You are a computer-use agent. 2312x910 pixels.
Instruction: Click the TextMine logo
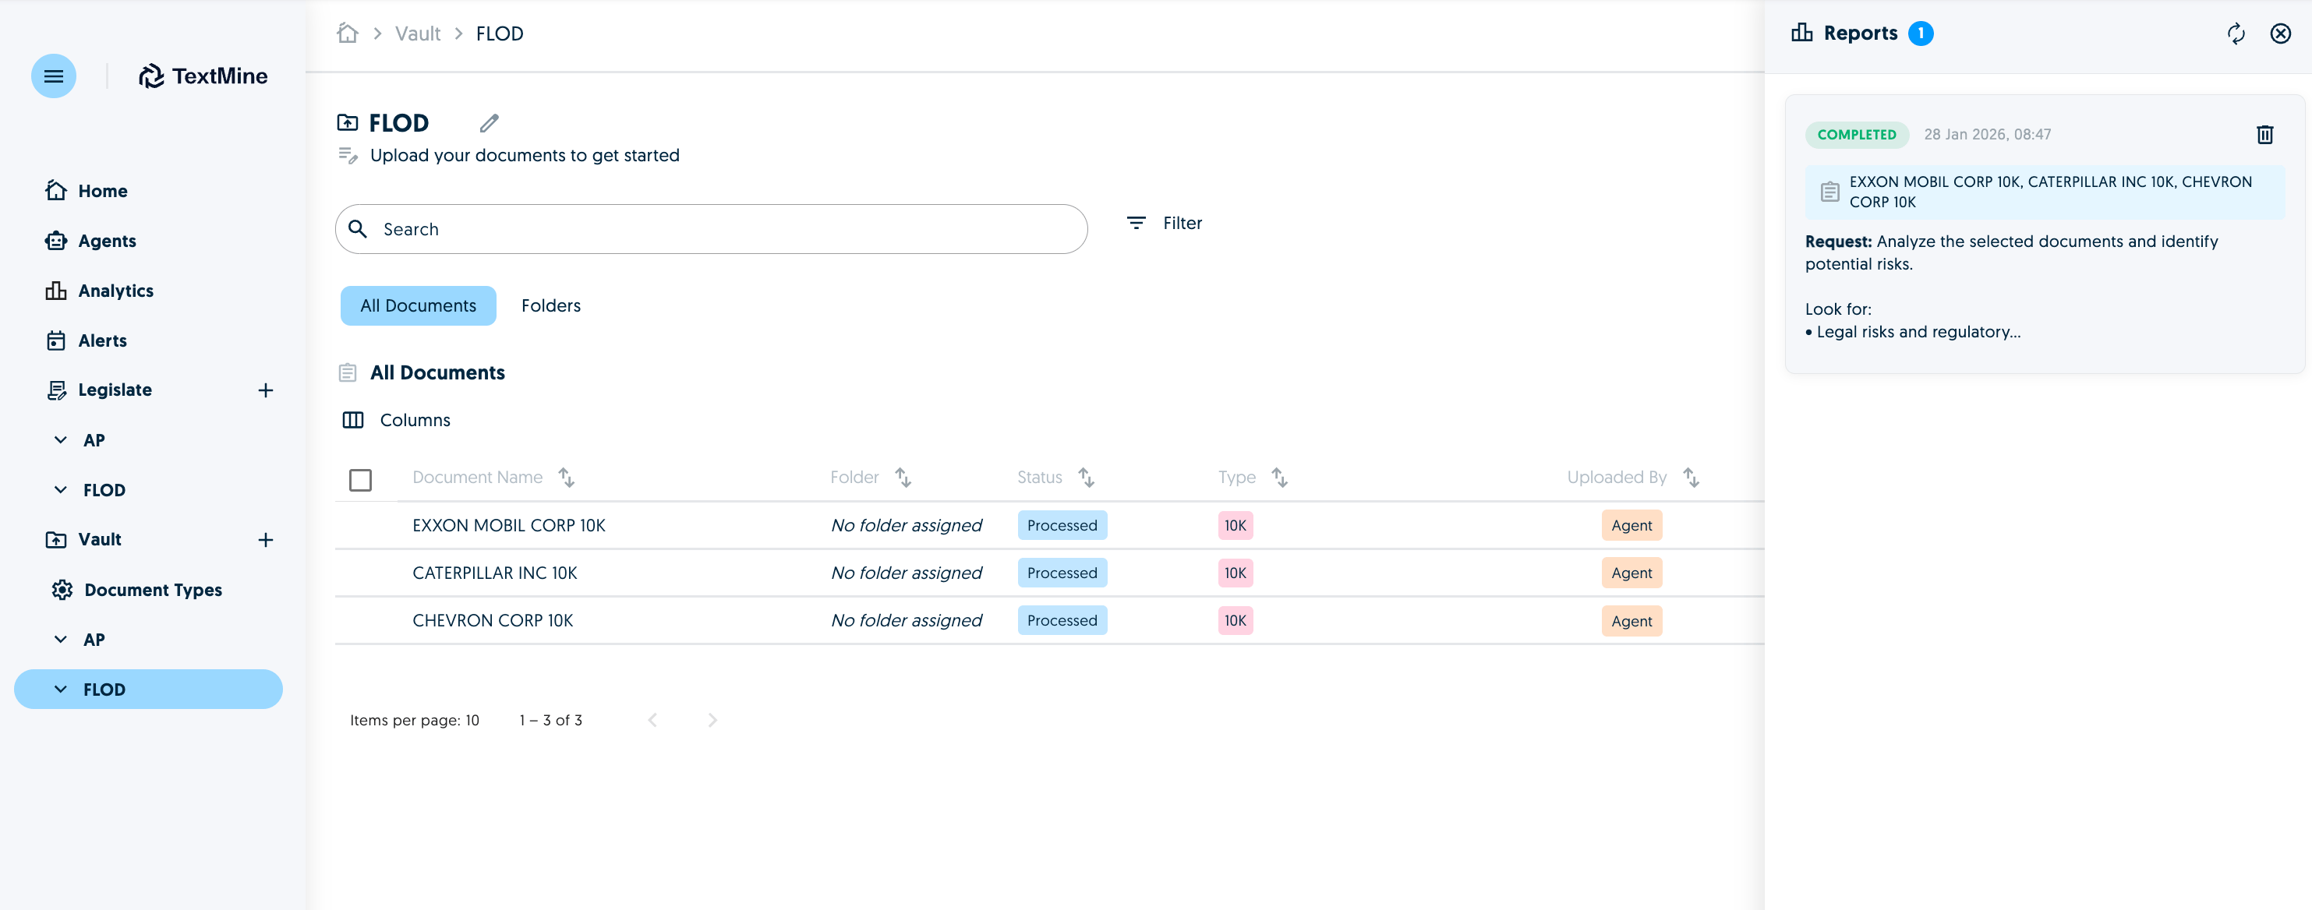click(203, 76)
